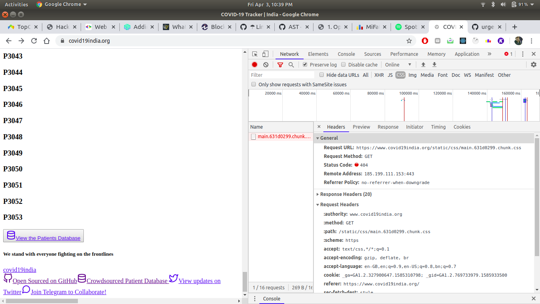
Task: Reload the covid19india page
Action: pyautogui.click(x=34, y=41)
